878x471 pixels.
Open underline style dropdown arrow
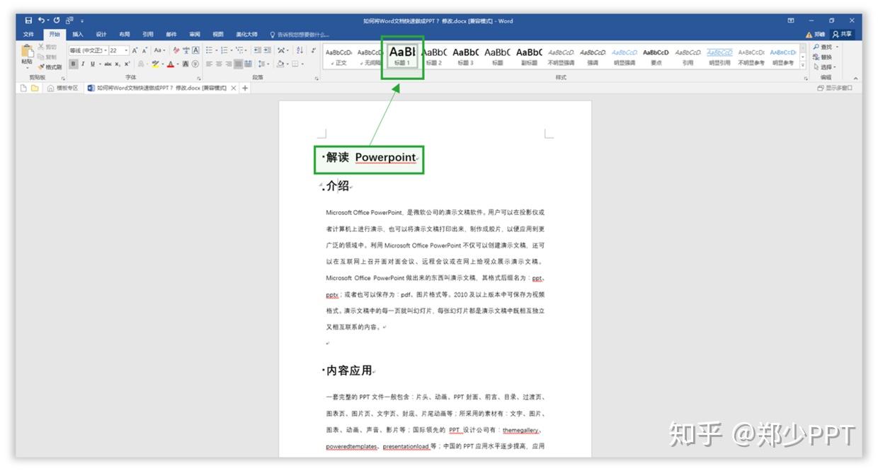tap(99, 64)
